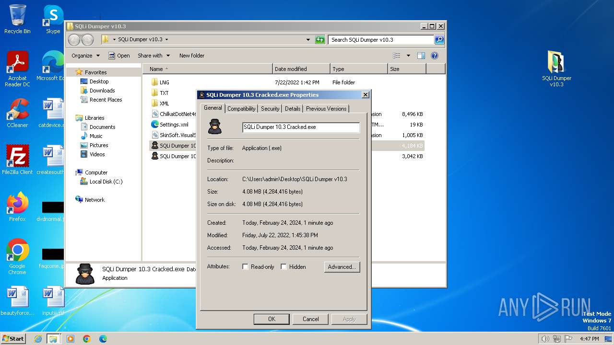Open Windows Media Player taskbar icon
The height and width of the screenshot is (345, 614).
coord(71,339)
